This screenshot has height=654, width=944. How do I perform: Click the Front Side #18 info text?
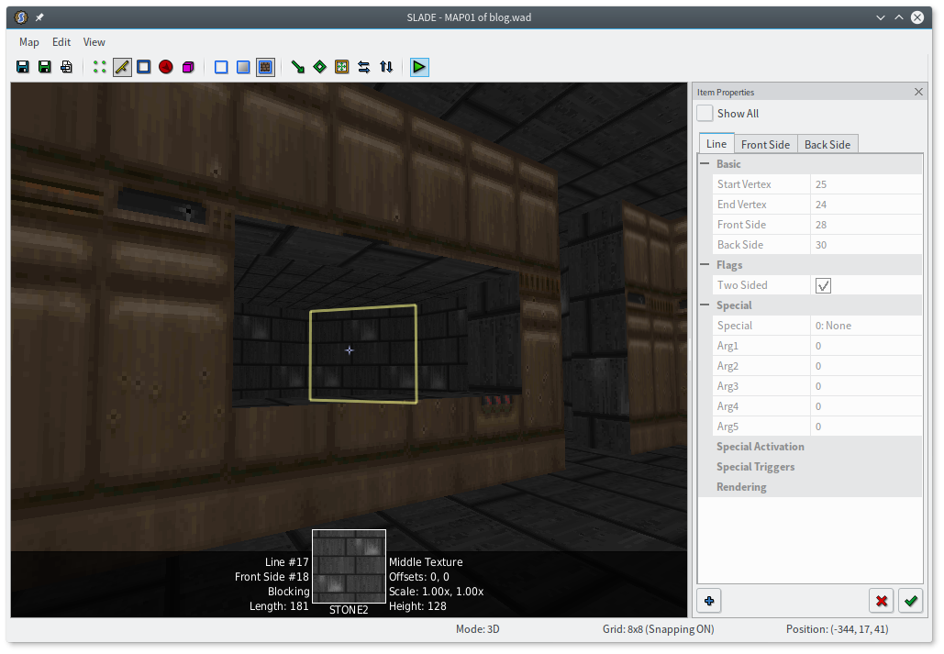[272, 577]
